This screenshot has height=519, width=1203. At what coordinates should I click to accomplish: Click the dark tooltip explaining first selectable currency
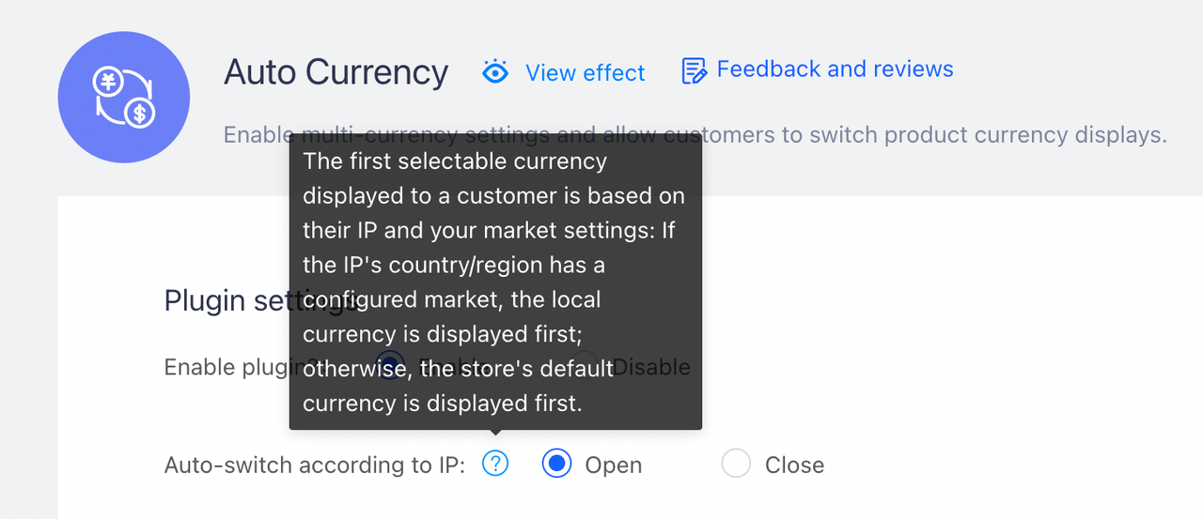click(495, 282)
